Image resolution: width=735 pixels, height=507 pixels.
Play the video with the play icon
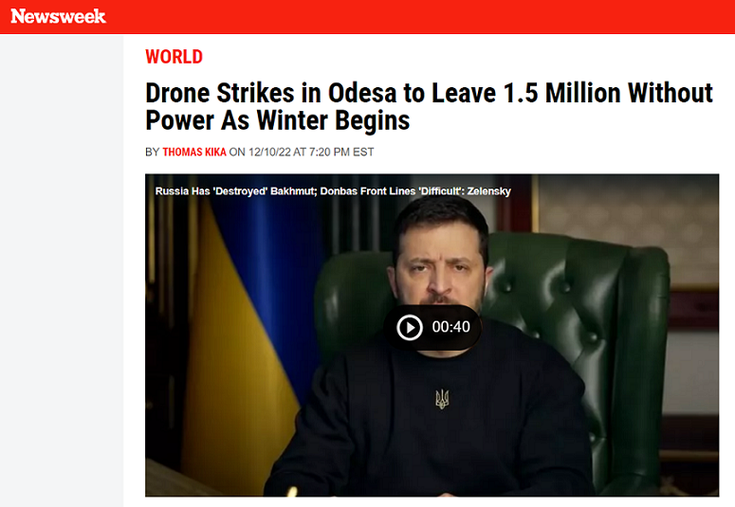point(410,327)
